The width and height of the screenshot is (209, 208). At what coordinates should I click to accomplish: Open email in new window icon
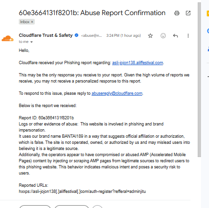click(188, 13)
